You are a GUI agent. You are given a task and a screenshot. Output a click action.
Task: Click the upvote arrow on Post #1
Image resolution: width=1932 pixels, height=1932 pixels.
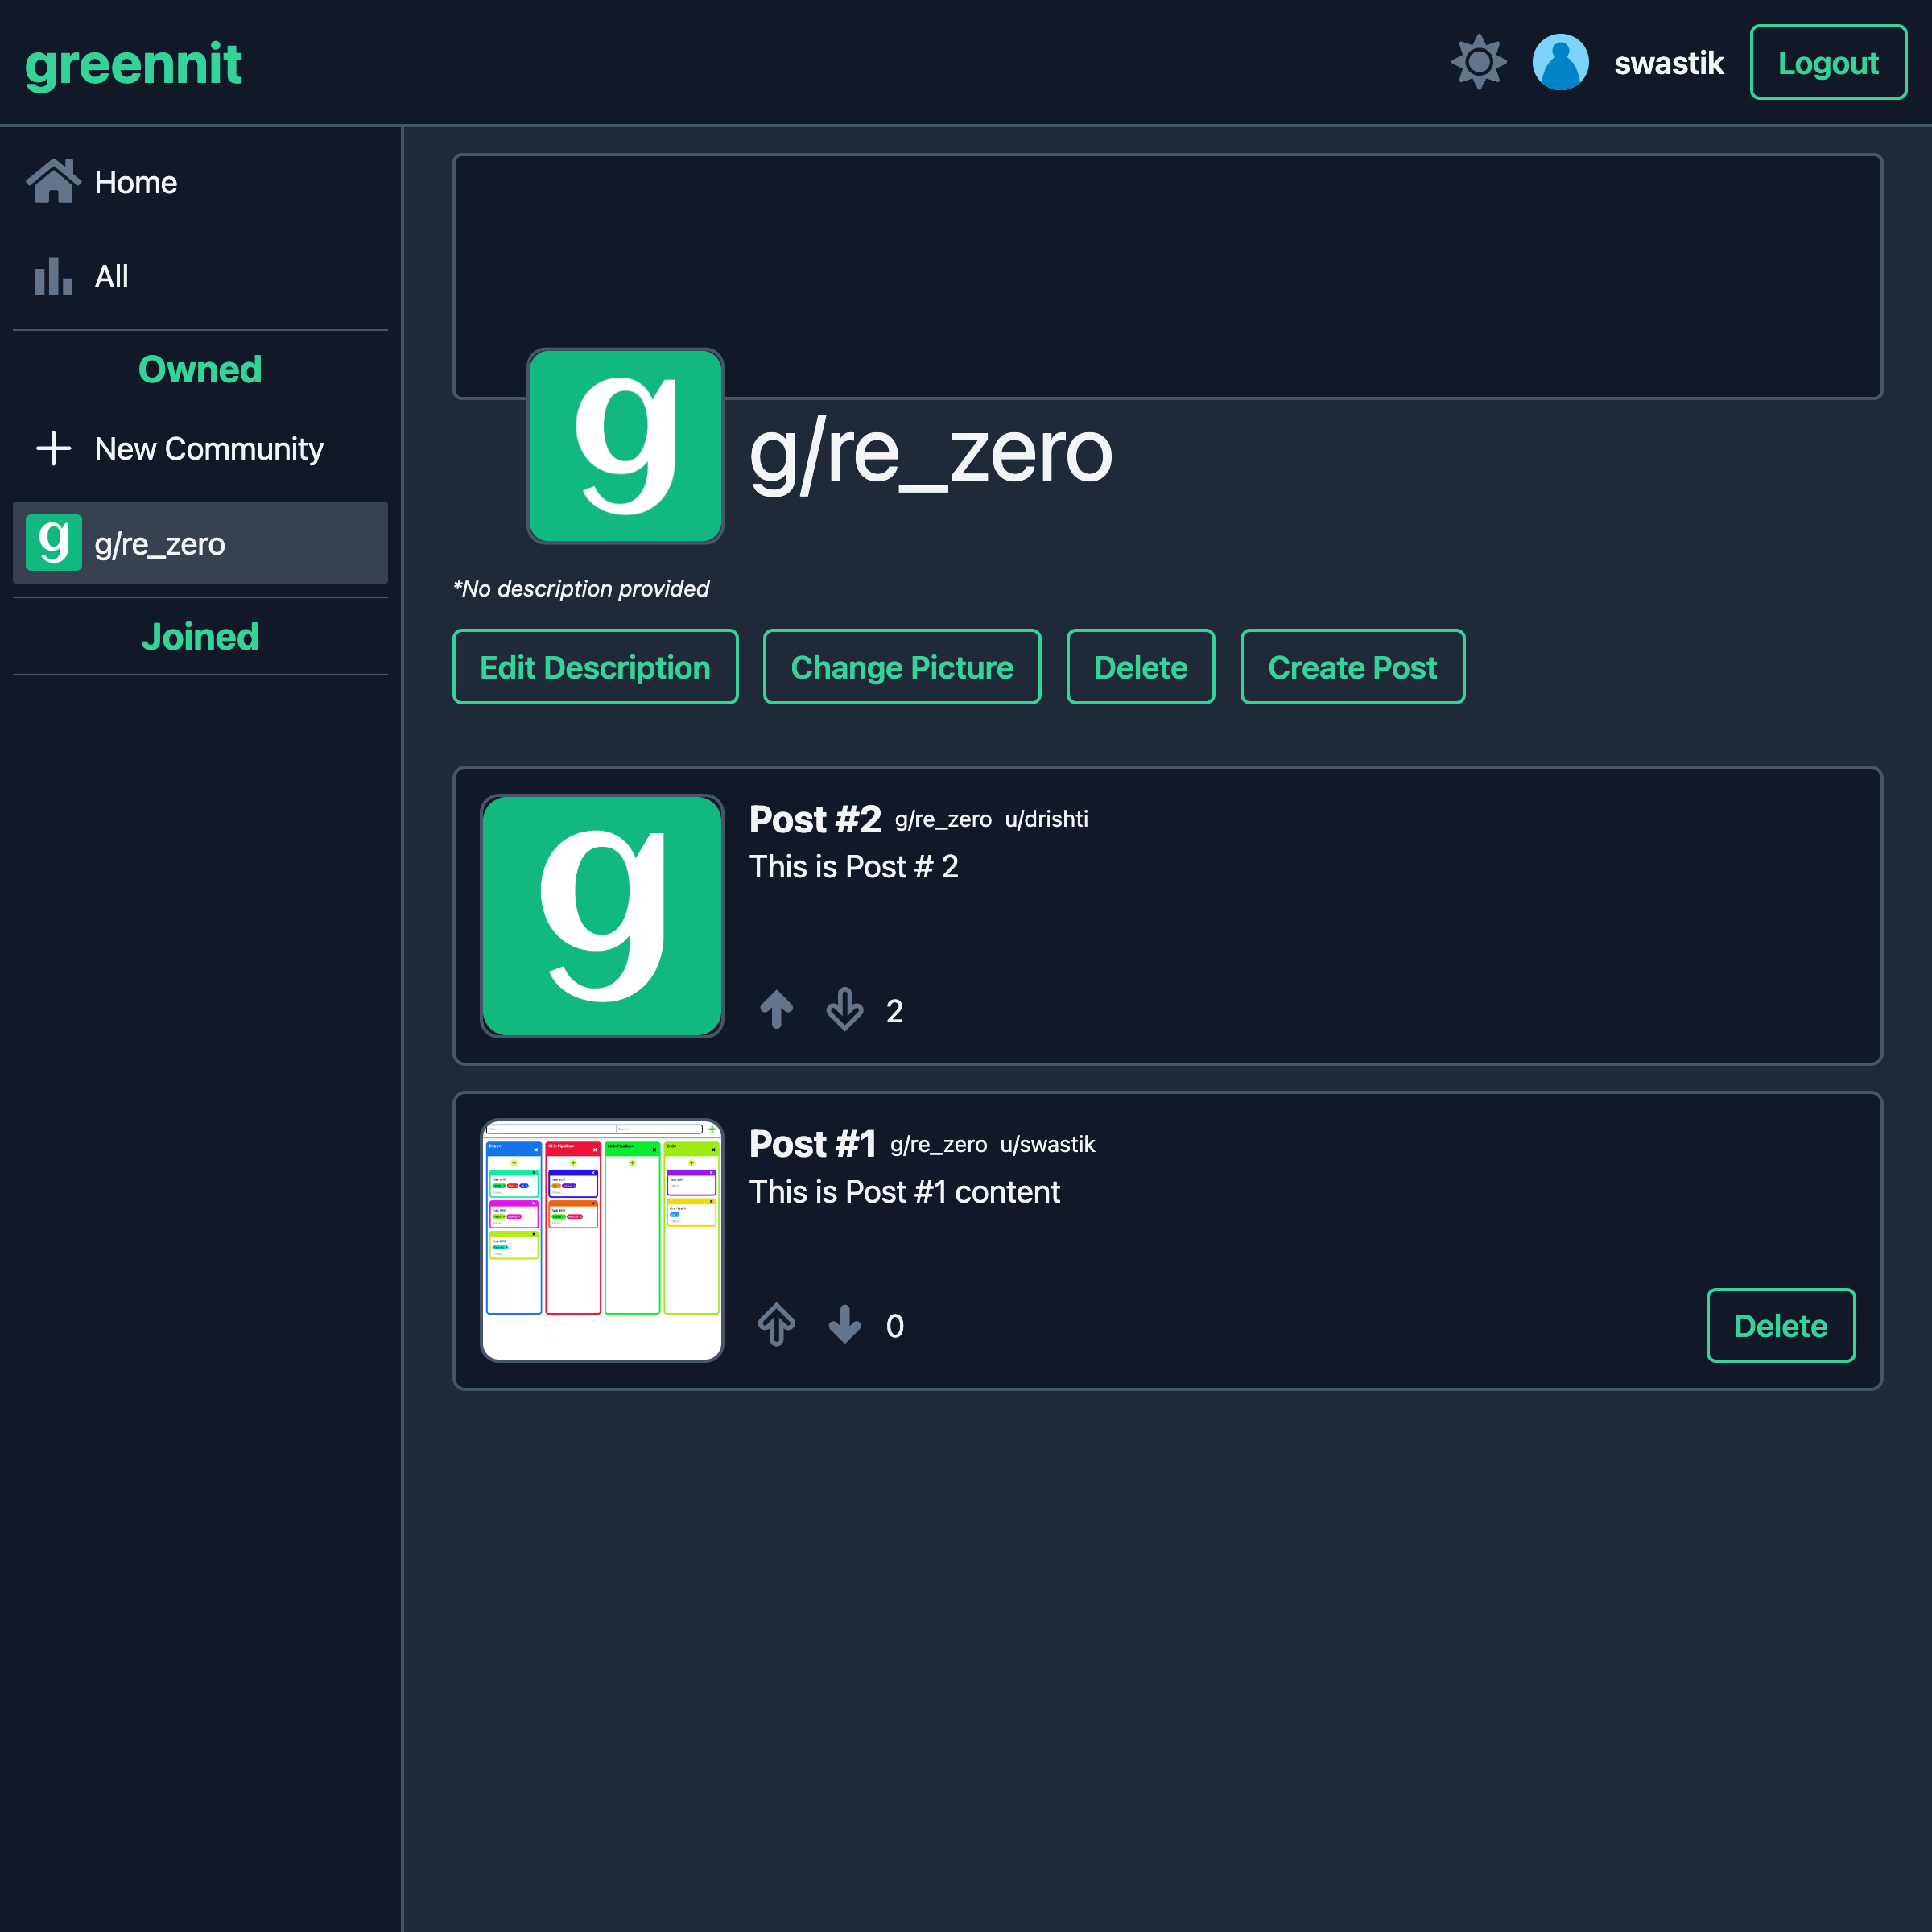point(775,1325)
